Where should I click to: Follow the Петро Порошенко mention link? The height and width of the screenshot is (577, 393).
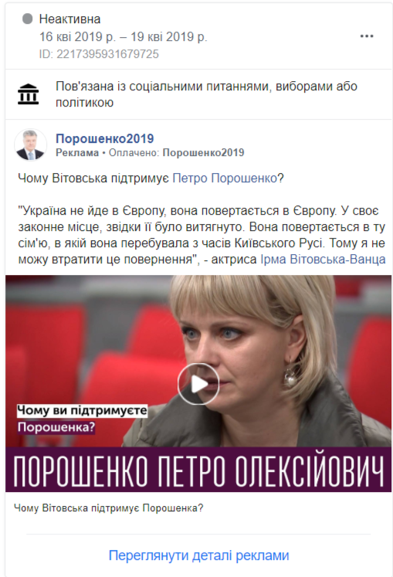[x=225, y=178]
